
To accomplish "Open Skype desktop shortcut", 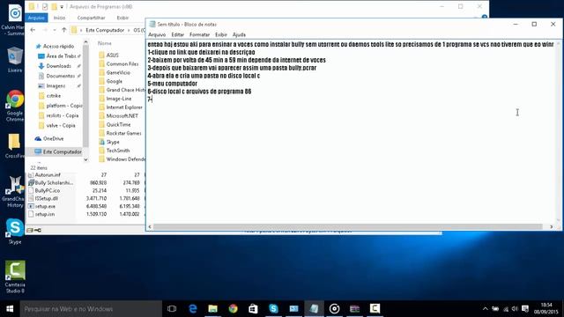I will 15,231.
